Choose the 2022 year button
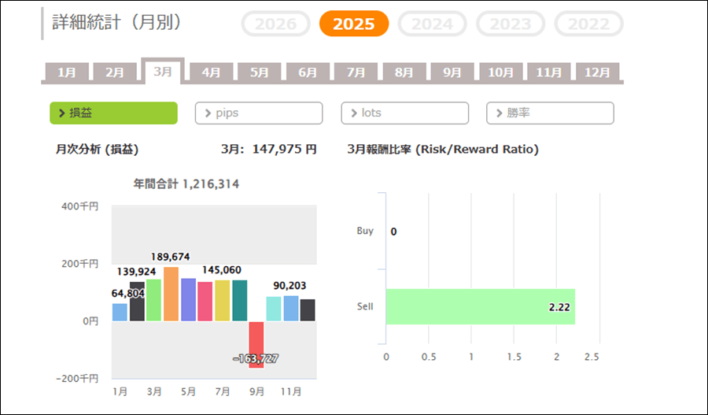Image resolution: width=708 pixels, height=415 pixels. click(588, 24)
